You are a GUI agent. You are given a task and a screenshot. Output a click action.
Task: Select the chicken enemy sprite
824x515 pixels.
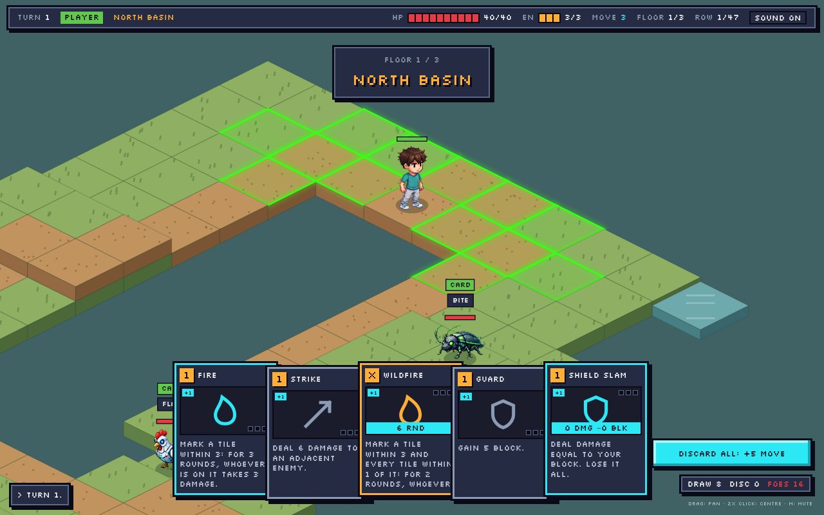click(164, 448)
